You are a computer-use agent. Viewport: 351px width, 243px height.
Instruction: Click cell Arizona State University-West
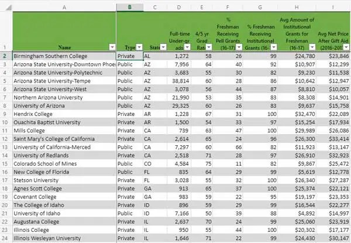(64, 89)
